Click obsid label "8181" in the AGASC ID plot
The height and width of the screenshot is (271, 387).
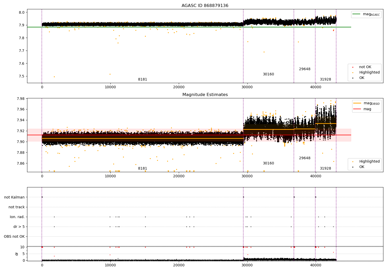click(142, 79)
